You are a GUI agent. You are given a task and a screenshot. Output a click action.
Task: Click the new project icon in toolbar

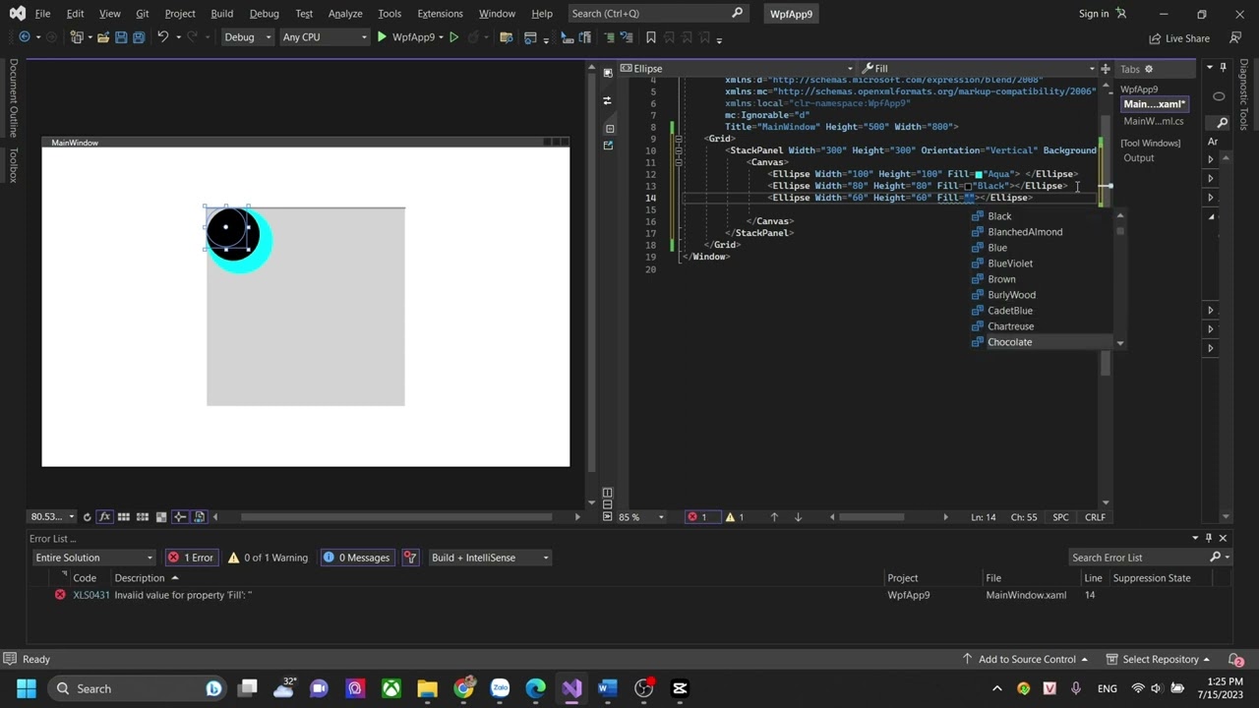[x=77, y=37]
